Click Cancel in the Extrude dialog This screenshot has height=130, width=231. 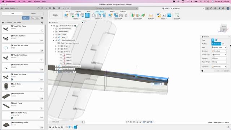226,71
